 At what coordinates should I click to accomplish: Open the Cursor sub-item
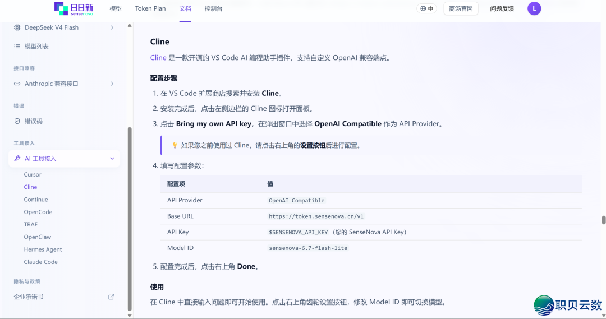point(33,174)
